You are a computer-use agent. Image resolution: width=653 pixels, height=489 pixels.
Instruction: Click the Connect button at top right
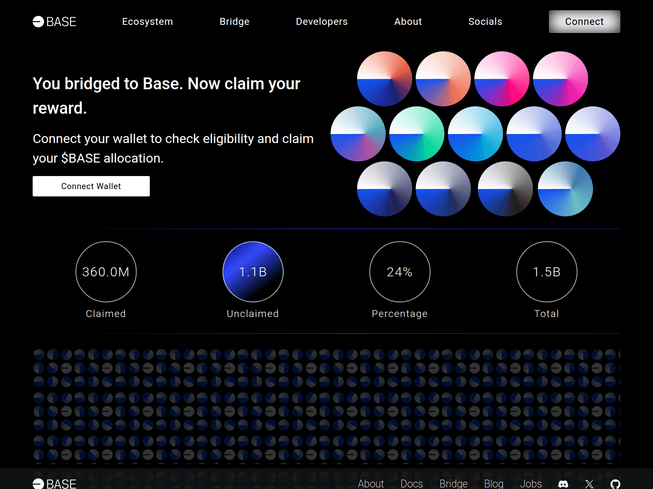(584, 22)
